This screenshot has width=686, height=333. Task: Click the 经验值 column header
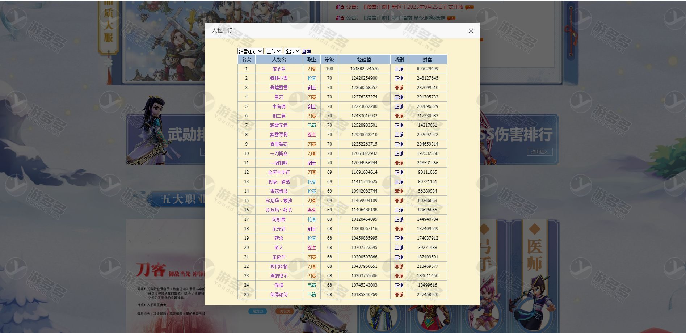point(364,59)
